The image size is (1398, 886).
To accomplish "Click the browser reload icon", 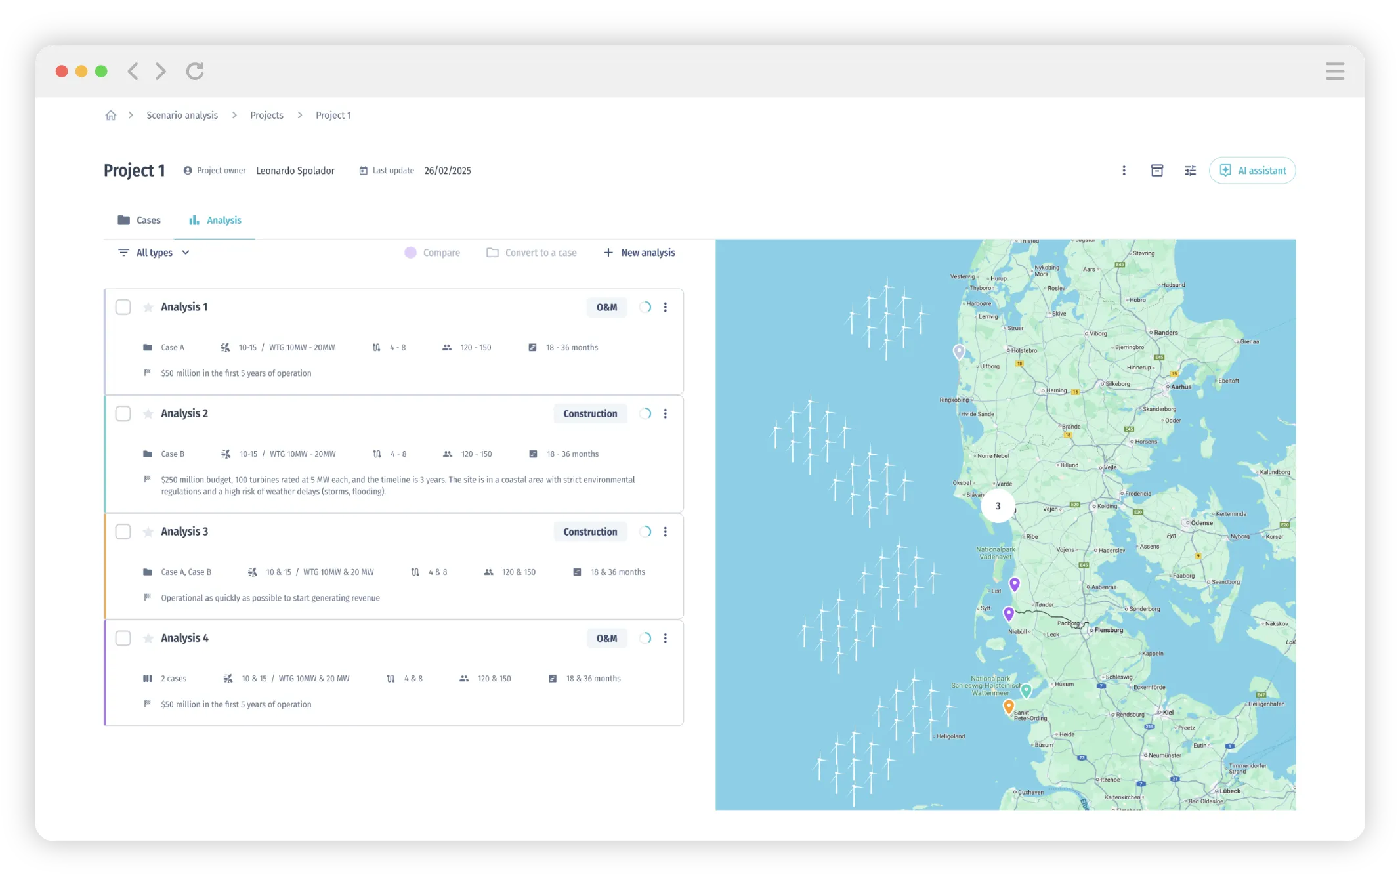I will (195, 71).
